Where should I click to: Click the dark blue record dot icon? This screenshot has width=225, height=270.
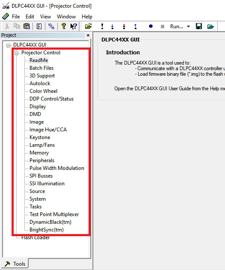pos(151,26)
